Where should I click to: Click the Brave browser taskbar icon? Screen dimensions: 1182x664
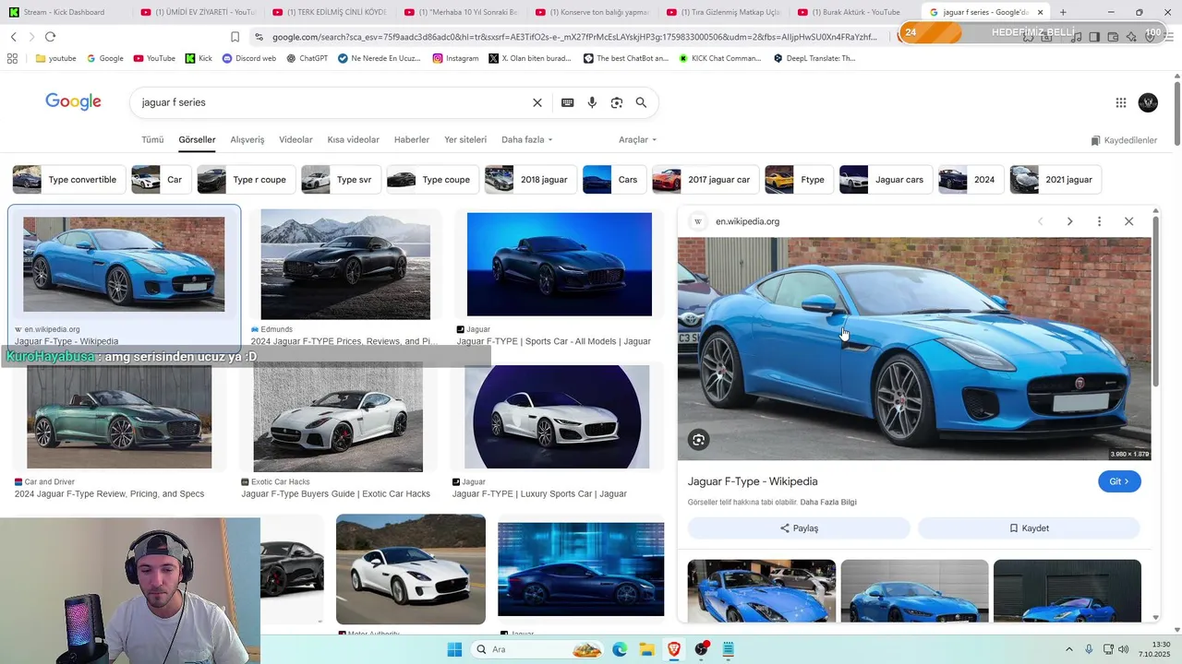coord(674,649)
